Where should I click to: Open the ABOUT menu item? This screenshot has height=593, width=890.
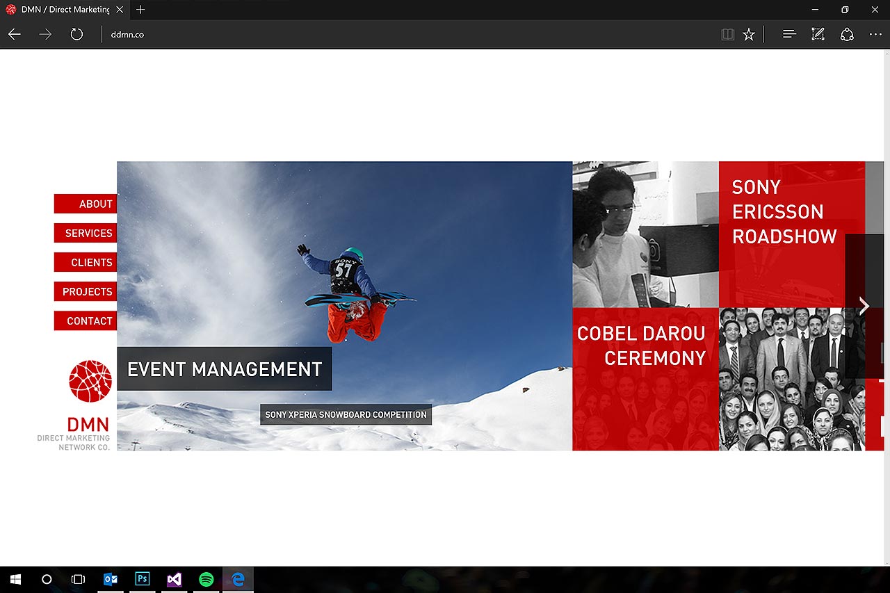[86, 204]
